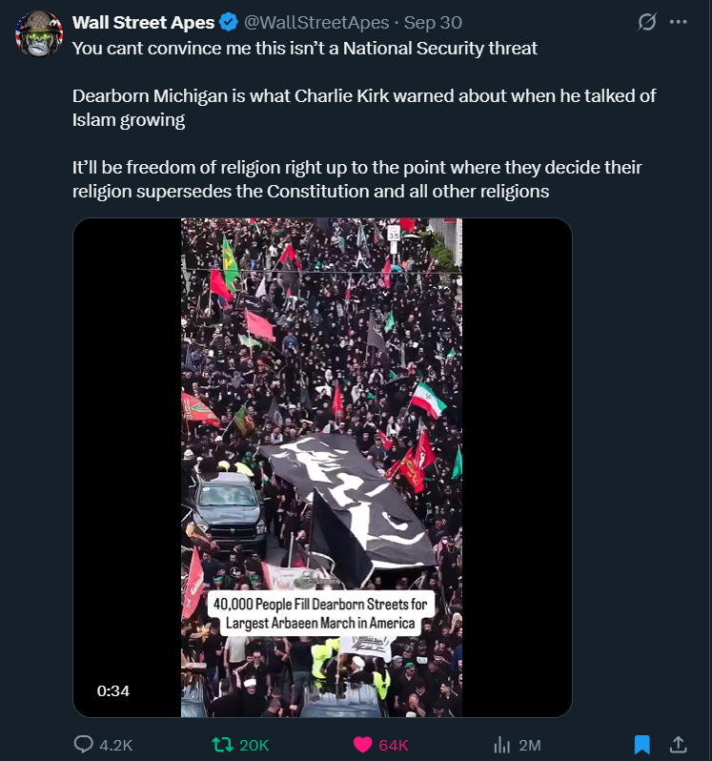Open the reply comment icon
Viewport: 712px width, 761px height.
coord(84,744)
